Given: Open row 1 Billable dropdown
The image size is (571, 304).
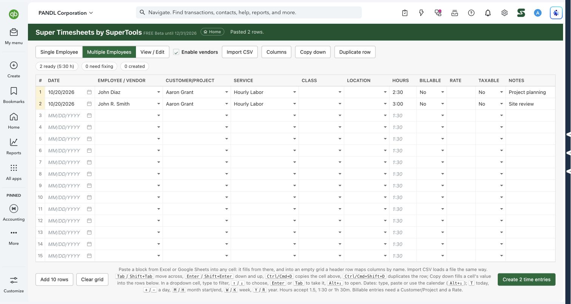Looking at the screenshot, I should point(443,92).
